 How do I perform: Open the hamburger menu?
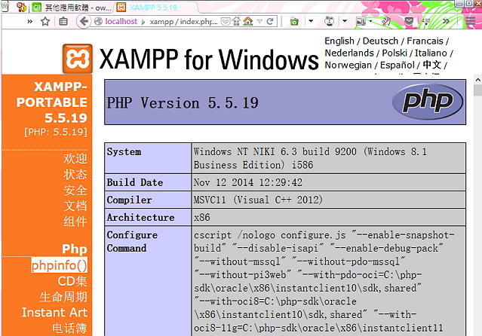pos(471,21)
